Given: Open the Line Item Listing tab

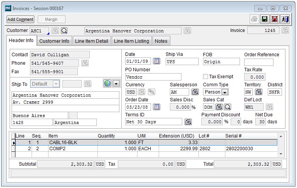Looking at the screenshot, I should point(131,41).
